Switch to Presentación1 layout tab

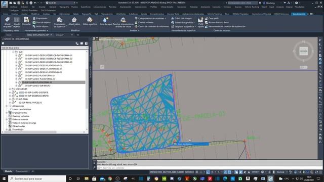[x=22, y=171]
